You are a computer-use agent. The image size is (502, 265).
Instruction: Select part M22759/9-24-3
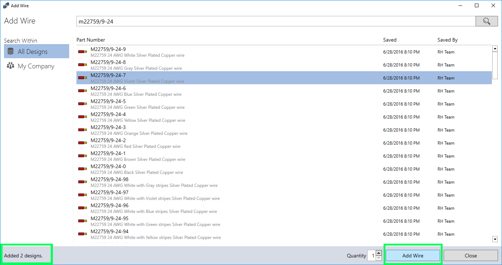(284, 130)
